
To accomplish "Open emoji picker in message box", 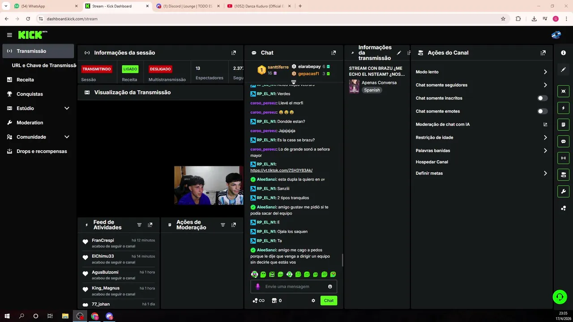I will point(330,287).
